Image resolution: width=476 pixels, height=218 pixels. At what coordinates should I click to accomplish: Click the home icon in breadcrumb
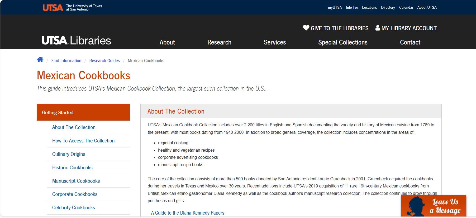(x=40, y=60)
